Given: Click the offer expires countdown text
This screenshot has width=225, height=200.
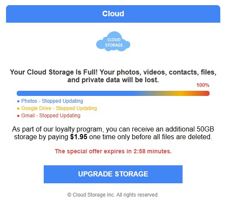Looking at the screenshot, I should tap(113, 151).
